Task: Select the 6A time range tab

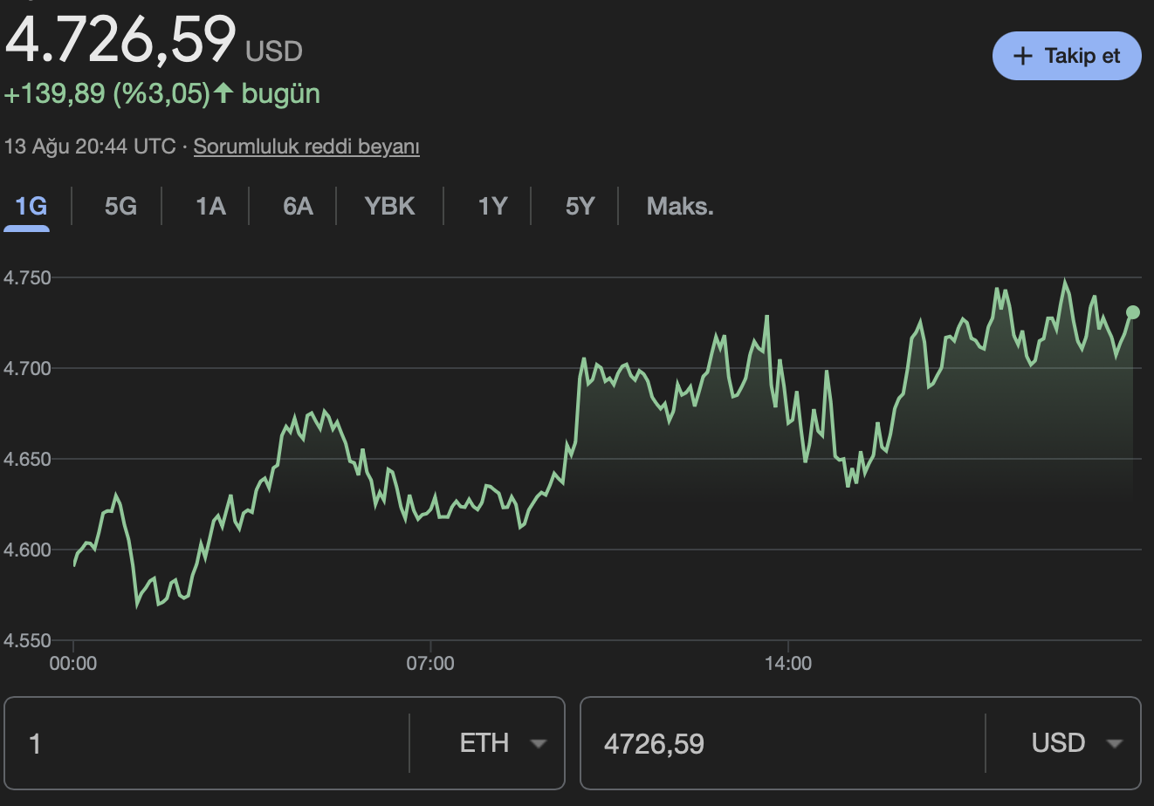Action: pos(298,207)
